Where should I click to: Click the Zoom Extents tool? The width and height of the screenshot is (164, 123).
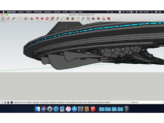coord(88,19)
